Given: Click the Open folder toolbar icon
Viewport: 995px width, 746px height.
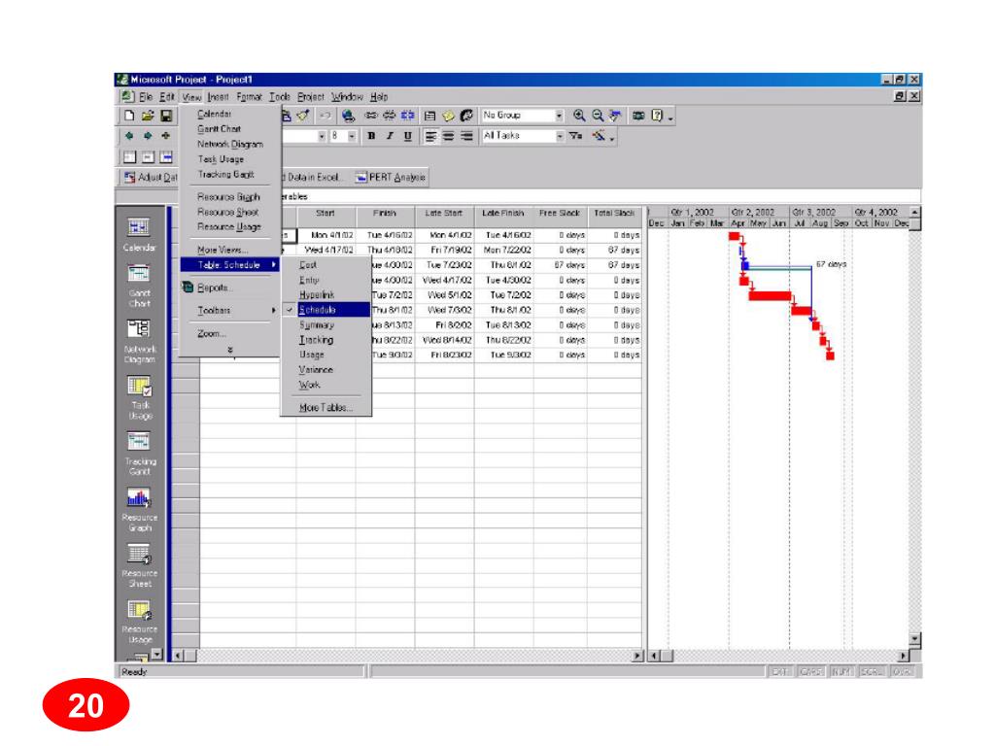Looking at the screenshot, I should tap(148, 116).
